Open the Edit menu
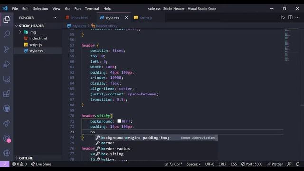The width and height of the screenshot is (304, 171). (25, 9)
